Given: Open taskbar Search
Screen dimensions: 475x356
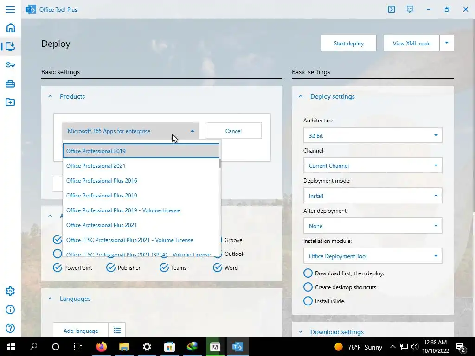Looking at the screenshot, I should point(33,347).
